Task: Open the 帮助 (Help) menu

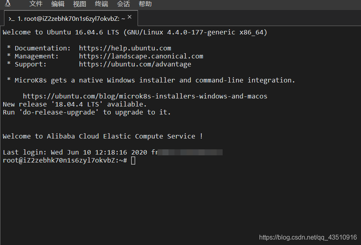Action: pos(145,4)
